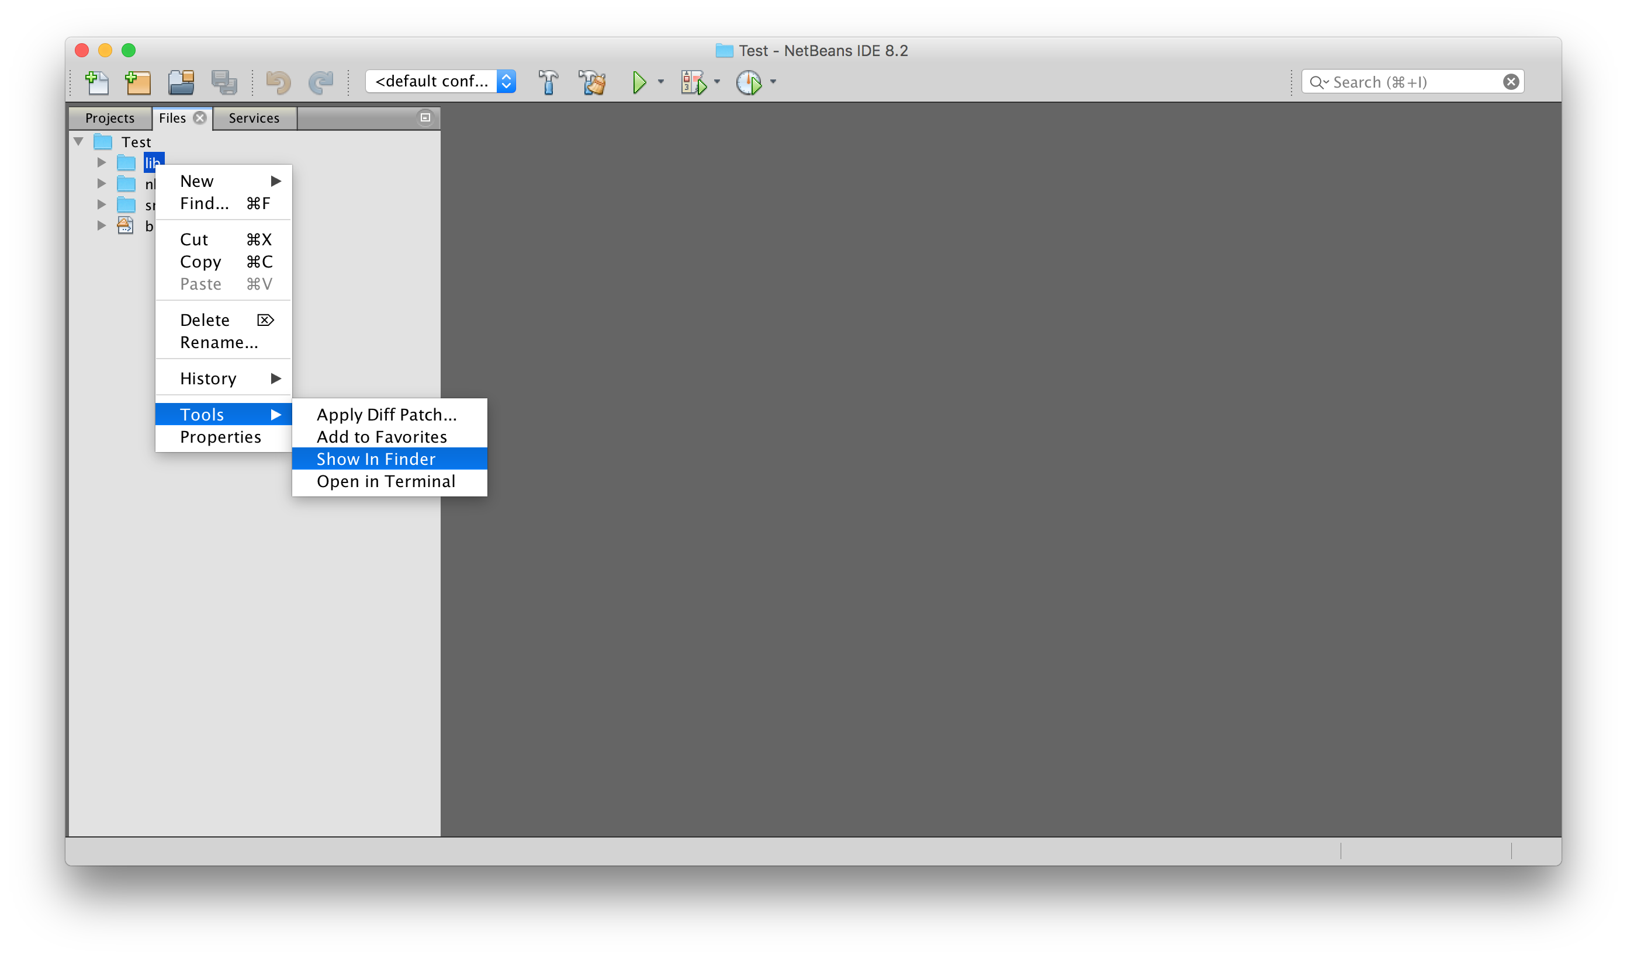Click the Build Project hammer icon
Viewport: 1627px width, 959px height.
coord(548,82)
